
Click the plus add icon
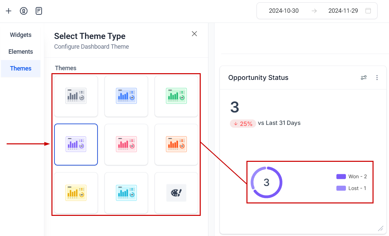[x=9, y=11]
